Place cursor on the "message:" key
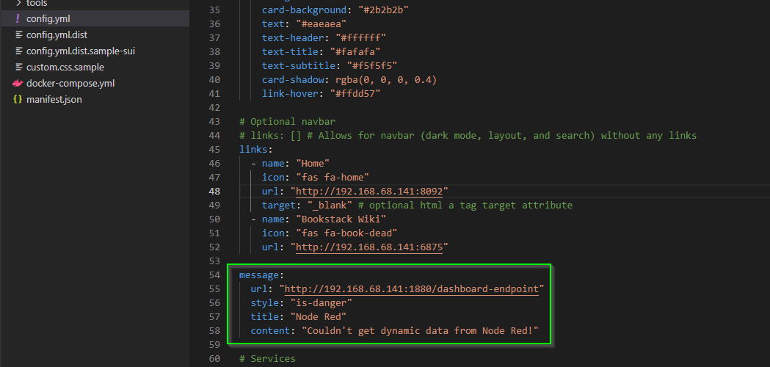This screenshot has height=367, width=770. click(262, 275)
